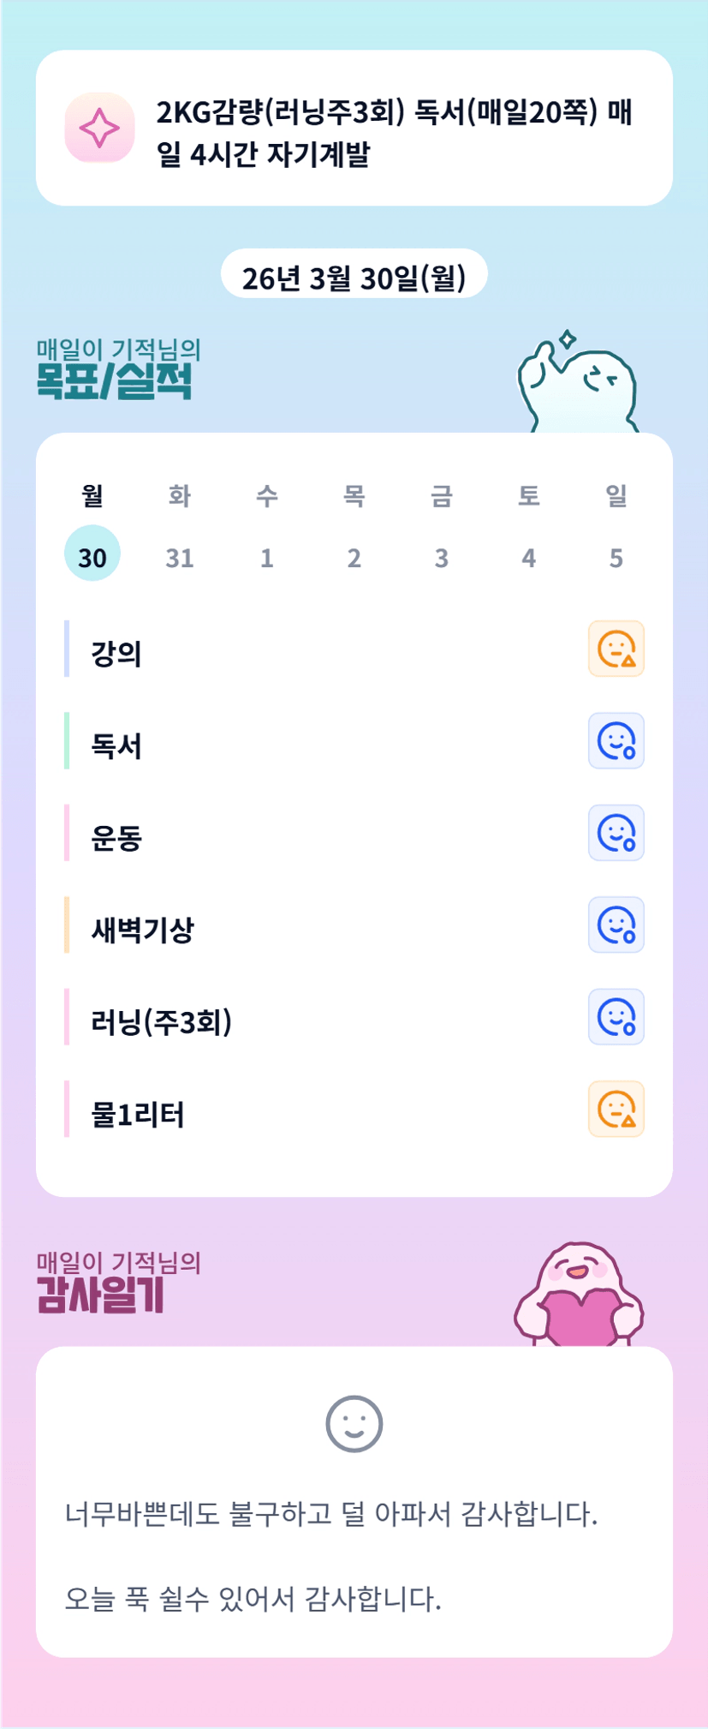The image size is (708, 1729).
Task: Toggle the orange face status for 물1리터
Action: click(616, 1110)
